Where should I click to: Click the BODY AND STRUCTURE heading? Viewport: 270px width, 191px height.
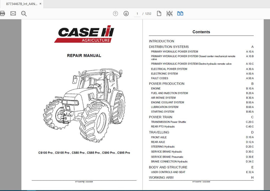(168, 167)
